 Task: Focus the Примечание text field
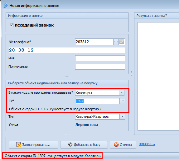[x=100, y=67]
